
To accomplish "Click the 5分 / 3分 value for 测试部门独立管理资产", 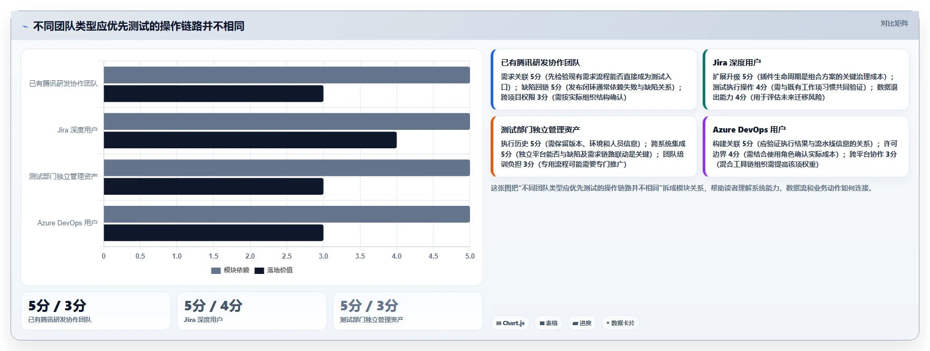I will 369,306.
